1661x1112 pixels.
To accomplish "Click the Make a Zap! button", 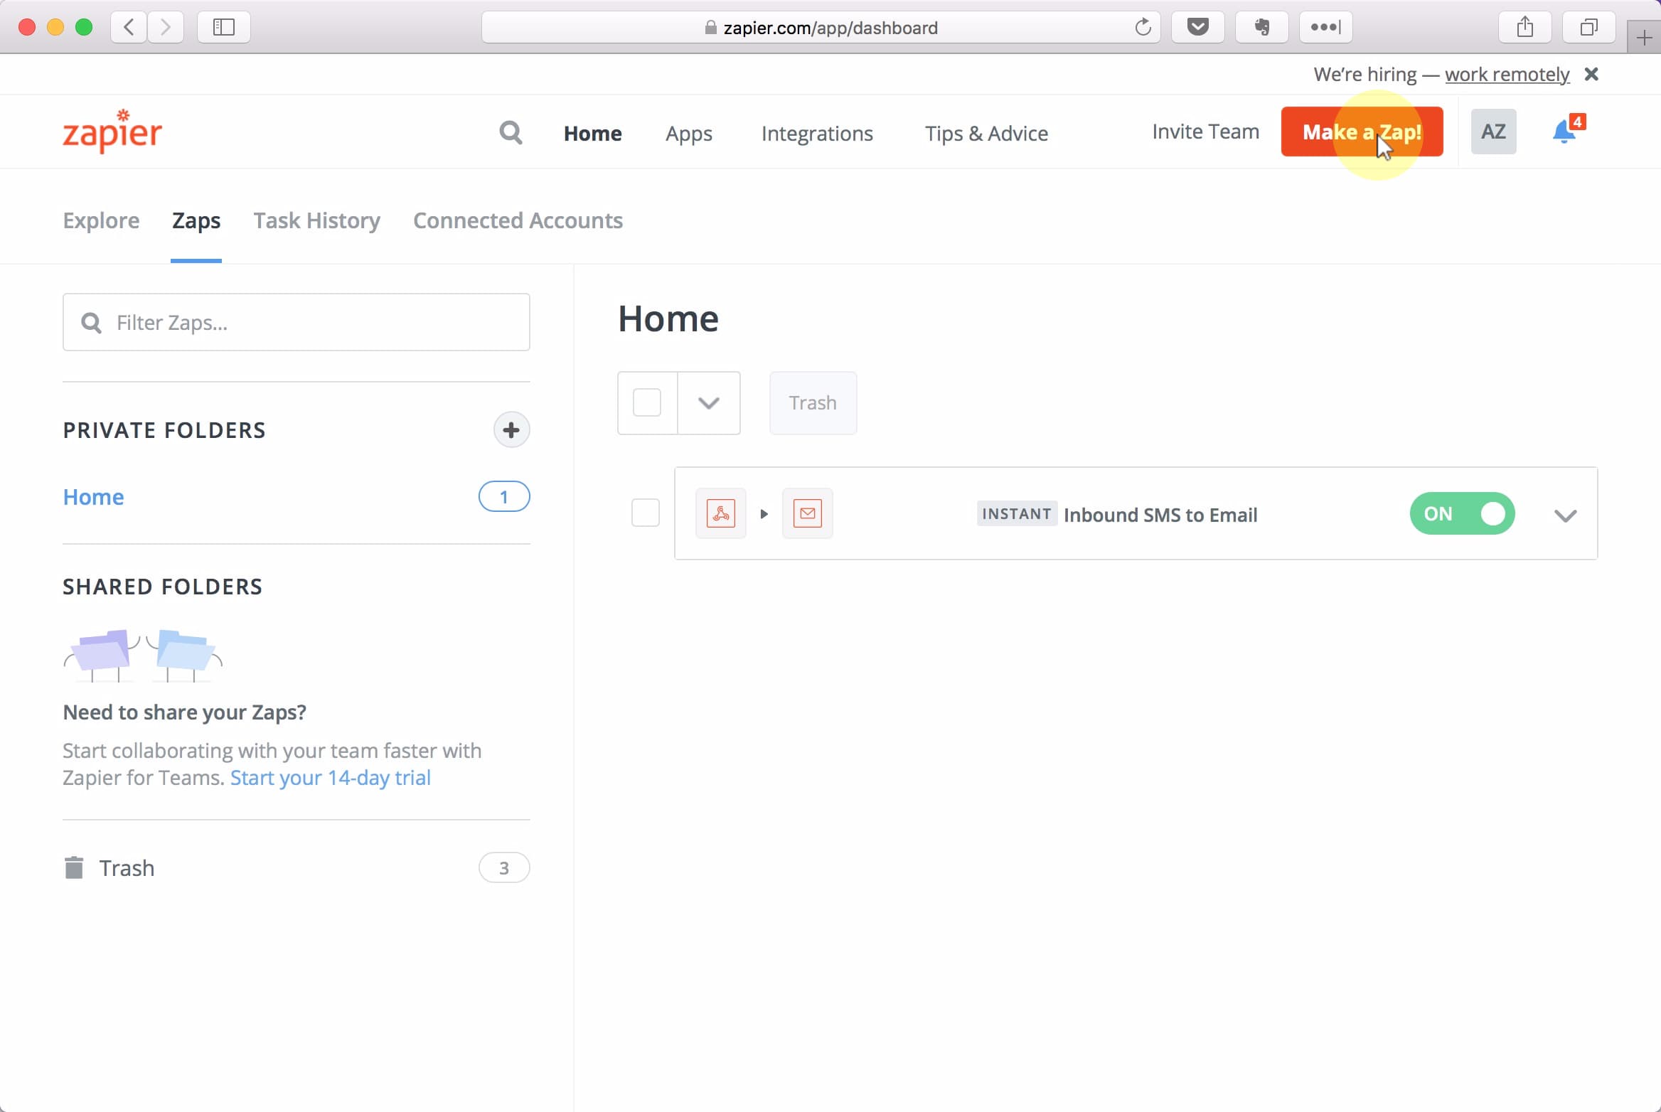I will (1362, 132).
